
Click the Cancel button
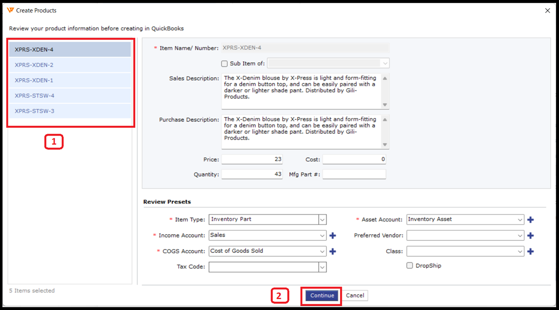[x=355, y=296]
